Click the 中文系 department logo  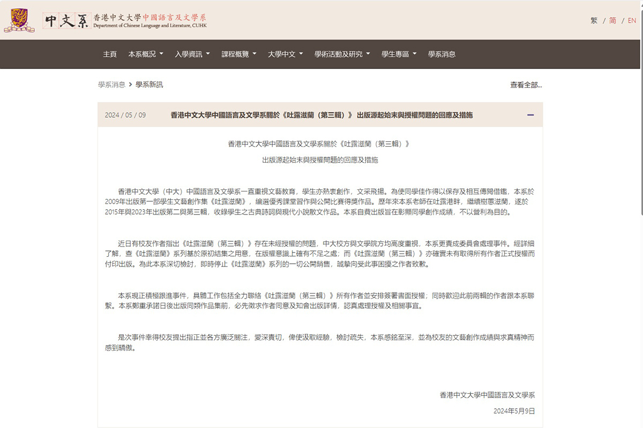point(66,20)
